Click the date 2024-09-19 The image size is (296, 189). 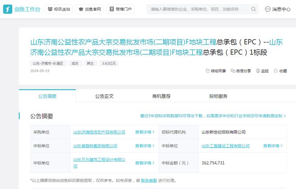(x=40, y=71)
